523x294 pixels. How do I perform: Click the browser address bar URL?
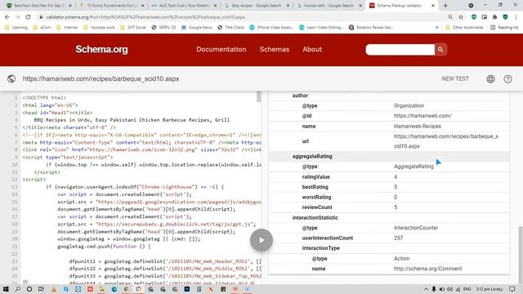145,17
